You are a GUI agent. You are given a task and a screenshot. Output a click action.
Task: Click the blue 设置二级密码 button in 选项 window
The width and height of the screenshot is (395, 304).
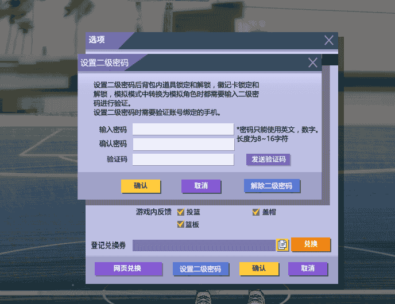tap(201, 269)
